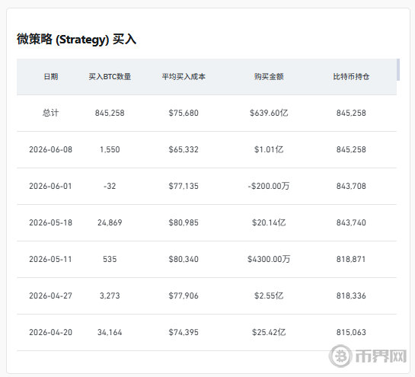Click the 平均买入成本 column header

(x=184, y=77)
